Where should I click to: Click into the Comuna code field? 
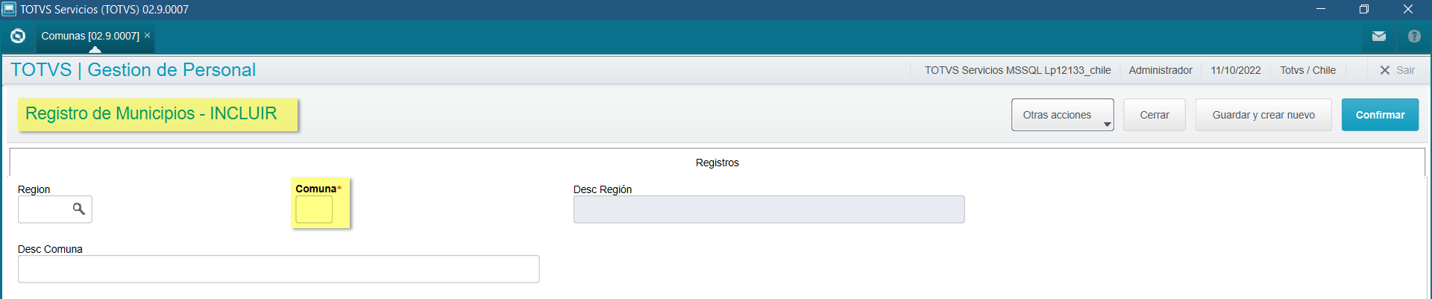[314, 210]
